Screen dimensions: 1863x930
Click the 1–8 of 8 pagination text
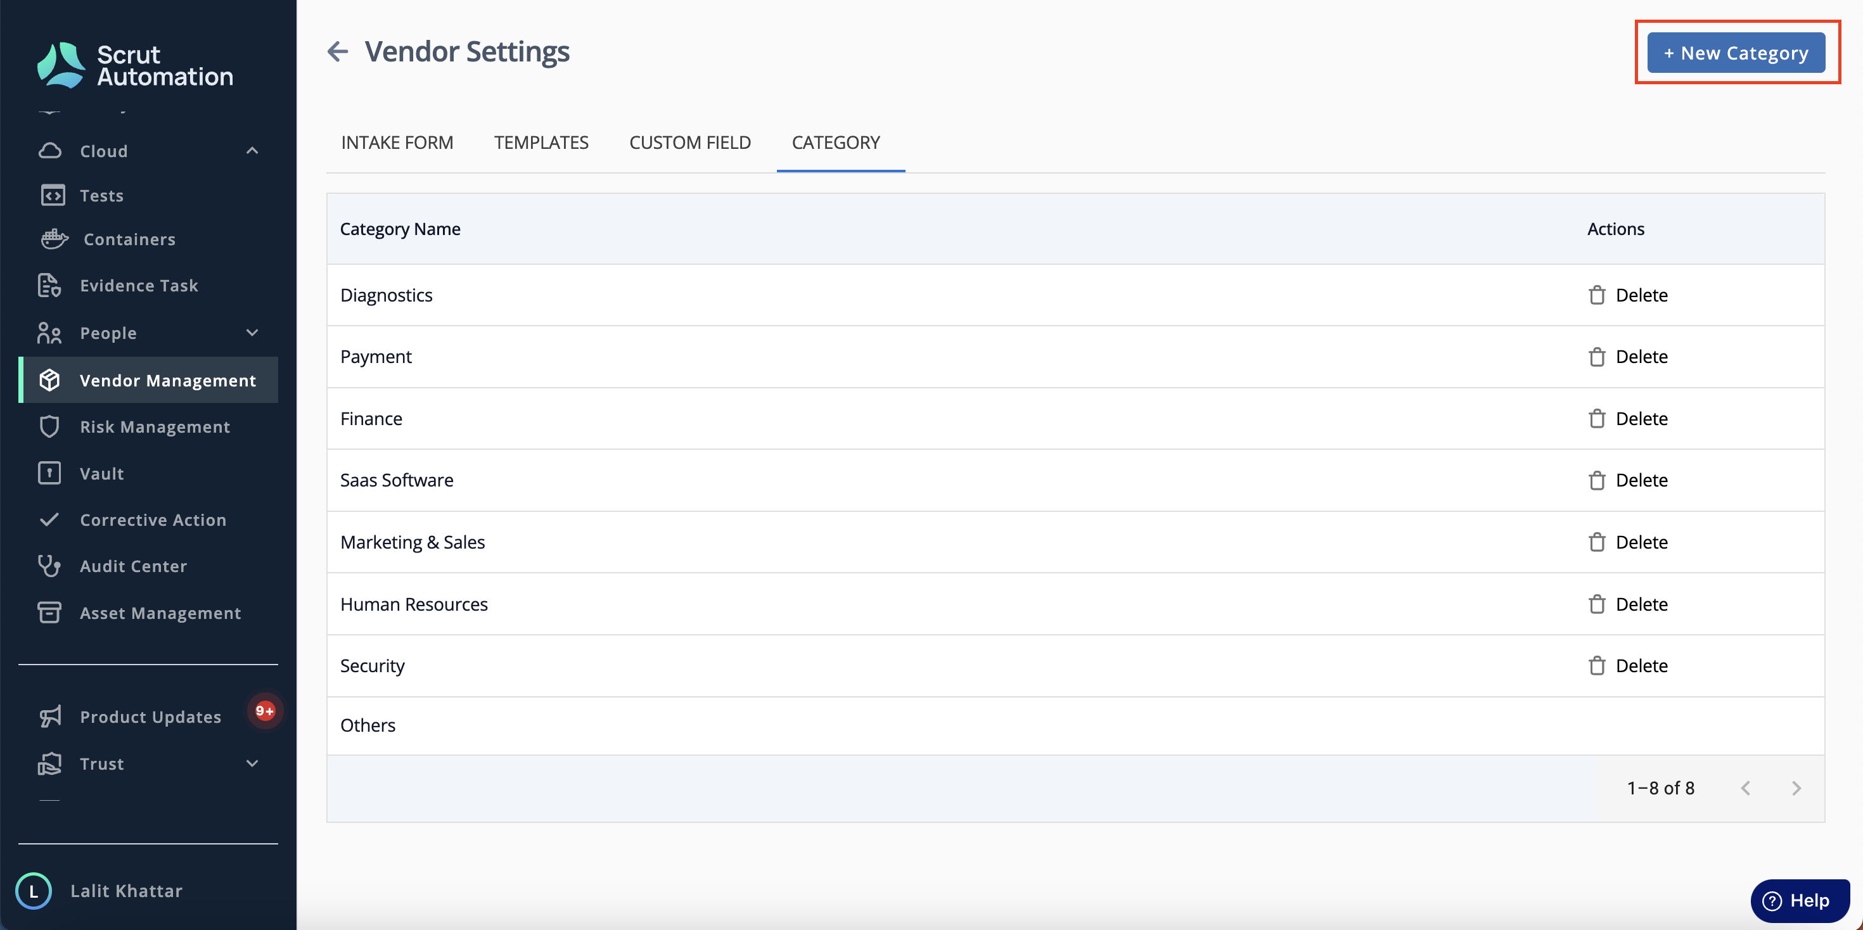pyautogui.click(x=1660, y=788)
